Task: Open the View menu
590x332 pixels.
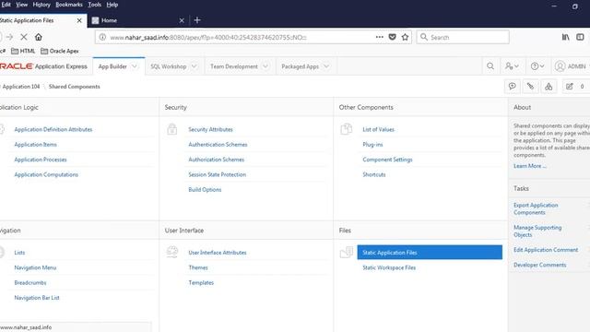Action: coord(21,5)
